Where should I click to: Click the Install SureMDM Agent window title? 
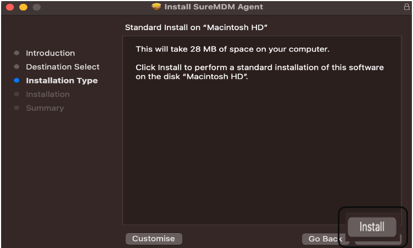tap(214, 7)
